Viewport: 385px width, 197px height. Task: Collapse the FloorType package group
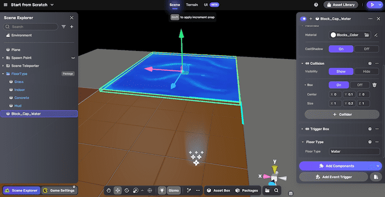(x=3, y=74)
